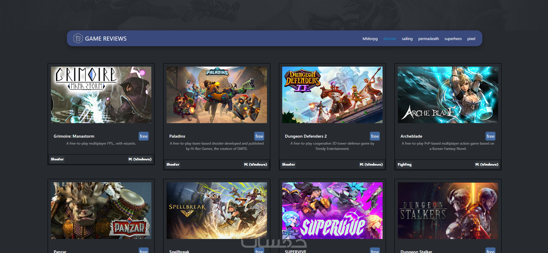Image resolution: width=548 pixels, height=253 pixels.
Task: Select the permadeath category
Action: click(428, 39)
